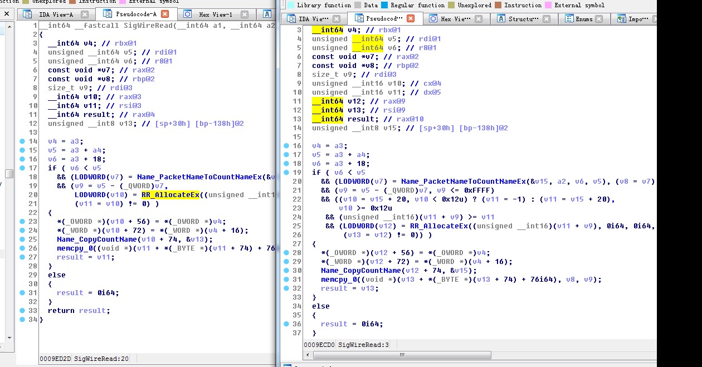The height and width of the screenshot is (367, 702).
Task: Click vertical scrollbar thumb in left window
Action: (9, 174)
